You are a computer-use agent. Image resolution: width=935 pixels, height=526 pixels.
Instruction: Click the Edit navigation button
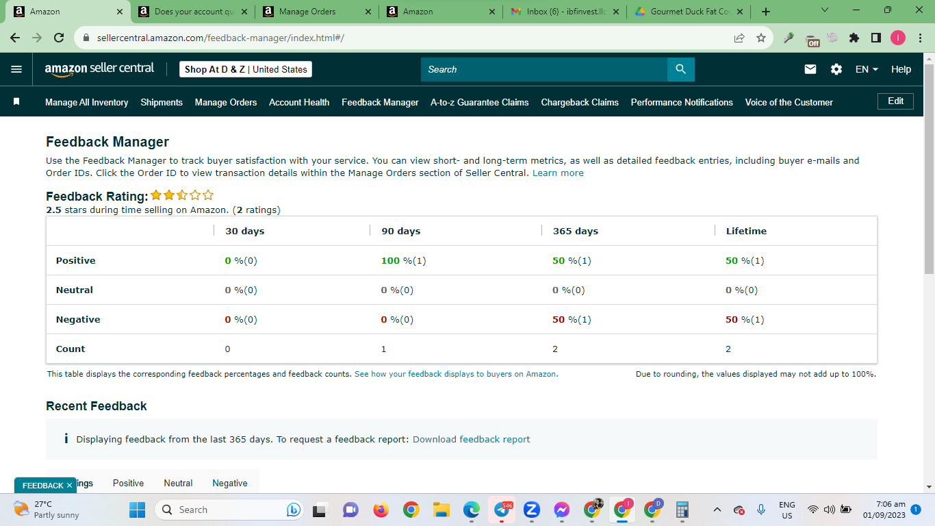(895, 101)
